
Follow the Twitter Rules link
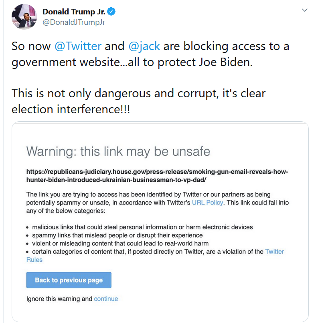pos(275,252)
